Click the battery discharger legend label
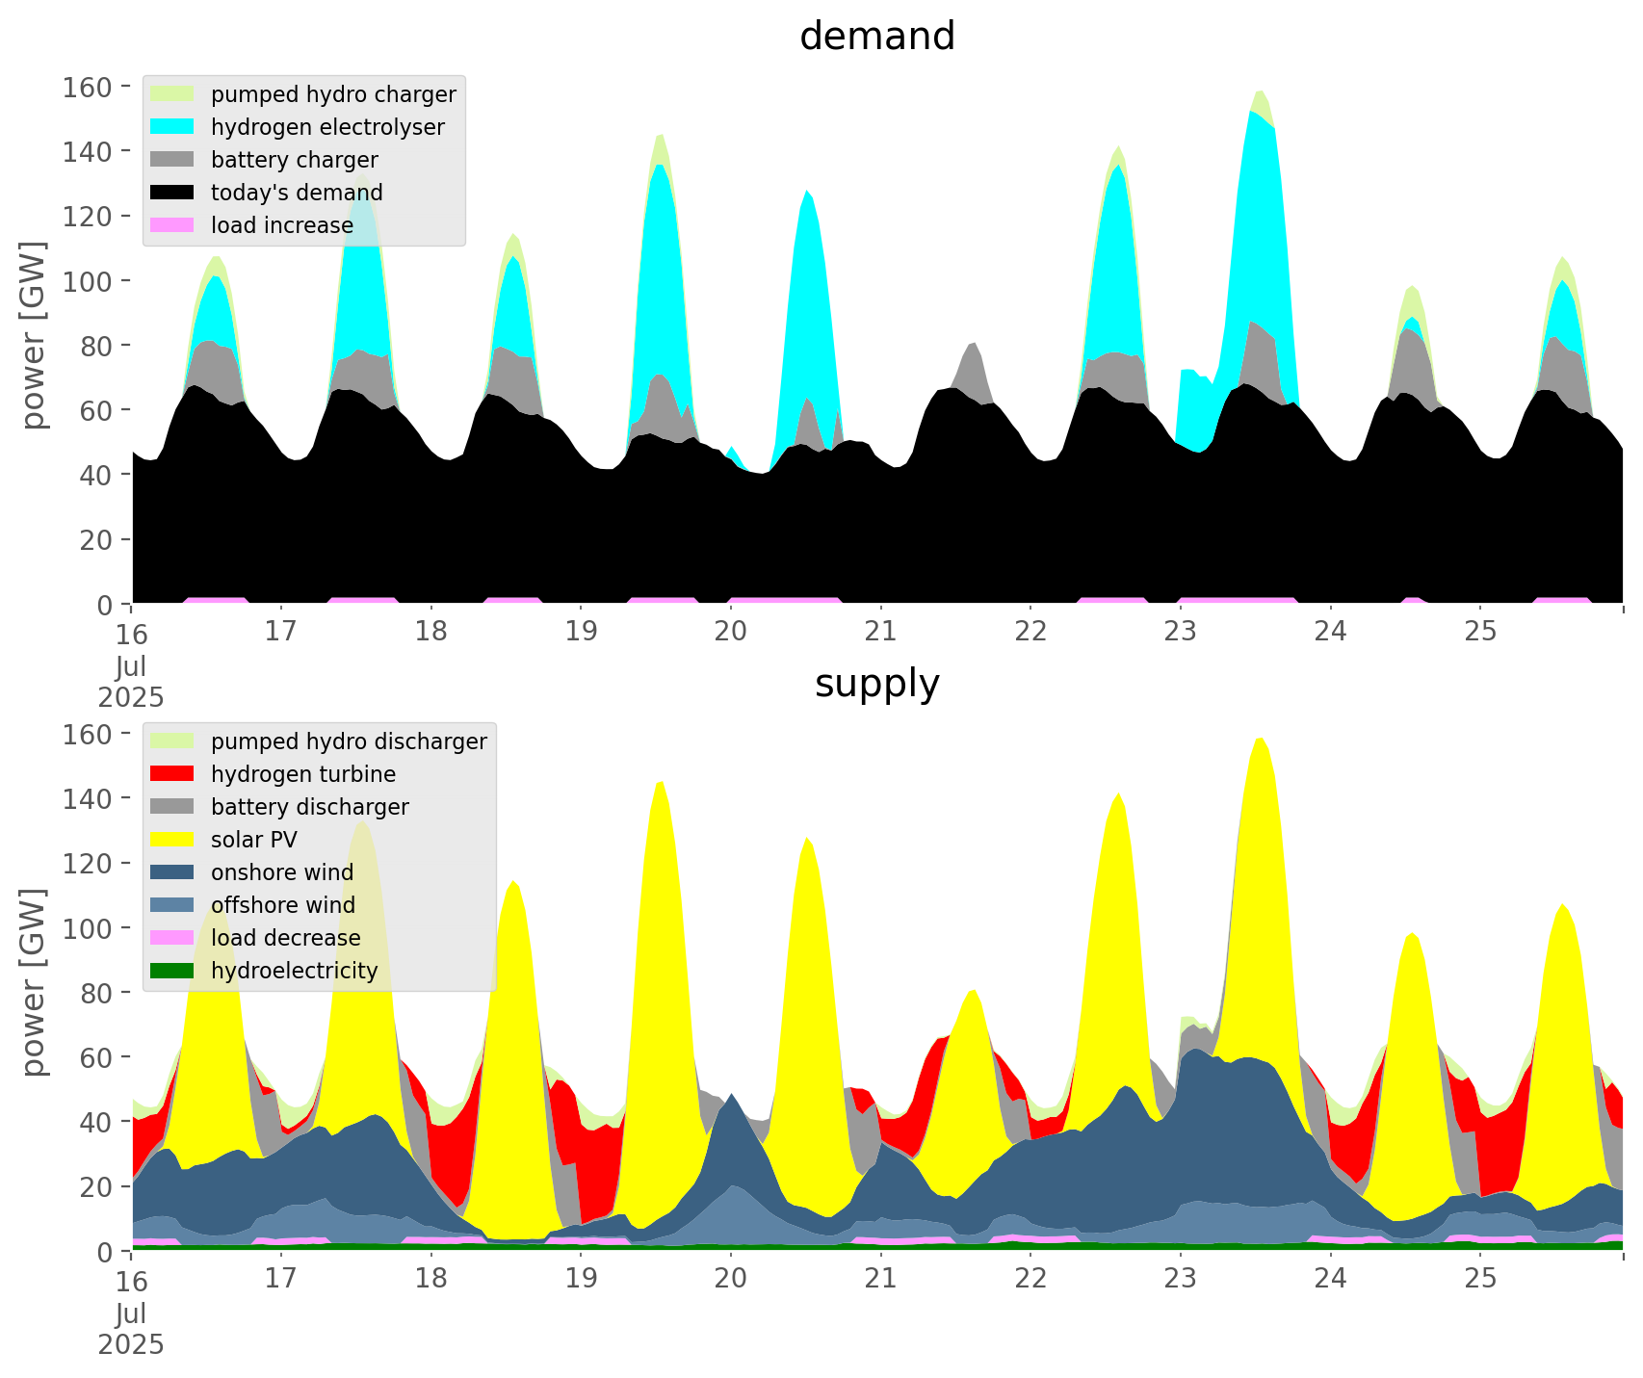The image size is (1643, 1378). pos(309,807)
